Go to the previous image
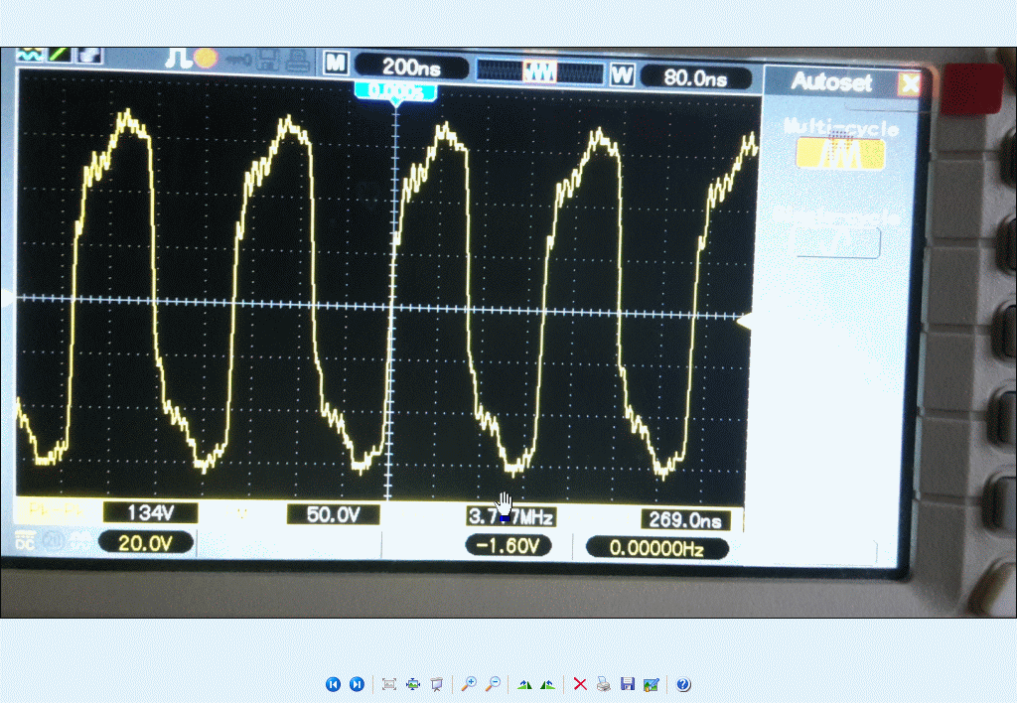 333,684
